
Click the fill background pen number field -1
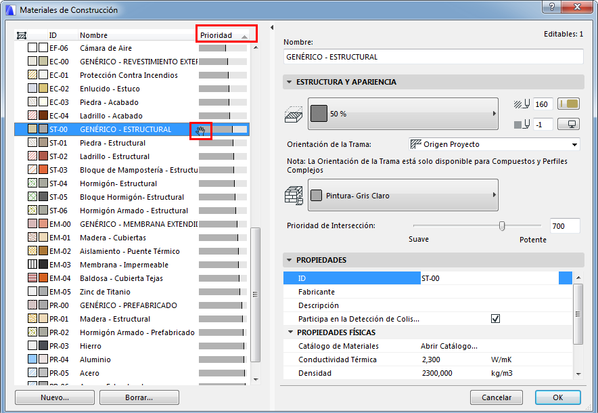coord(543,125)
